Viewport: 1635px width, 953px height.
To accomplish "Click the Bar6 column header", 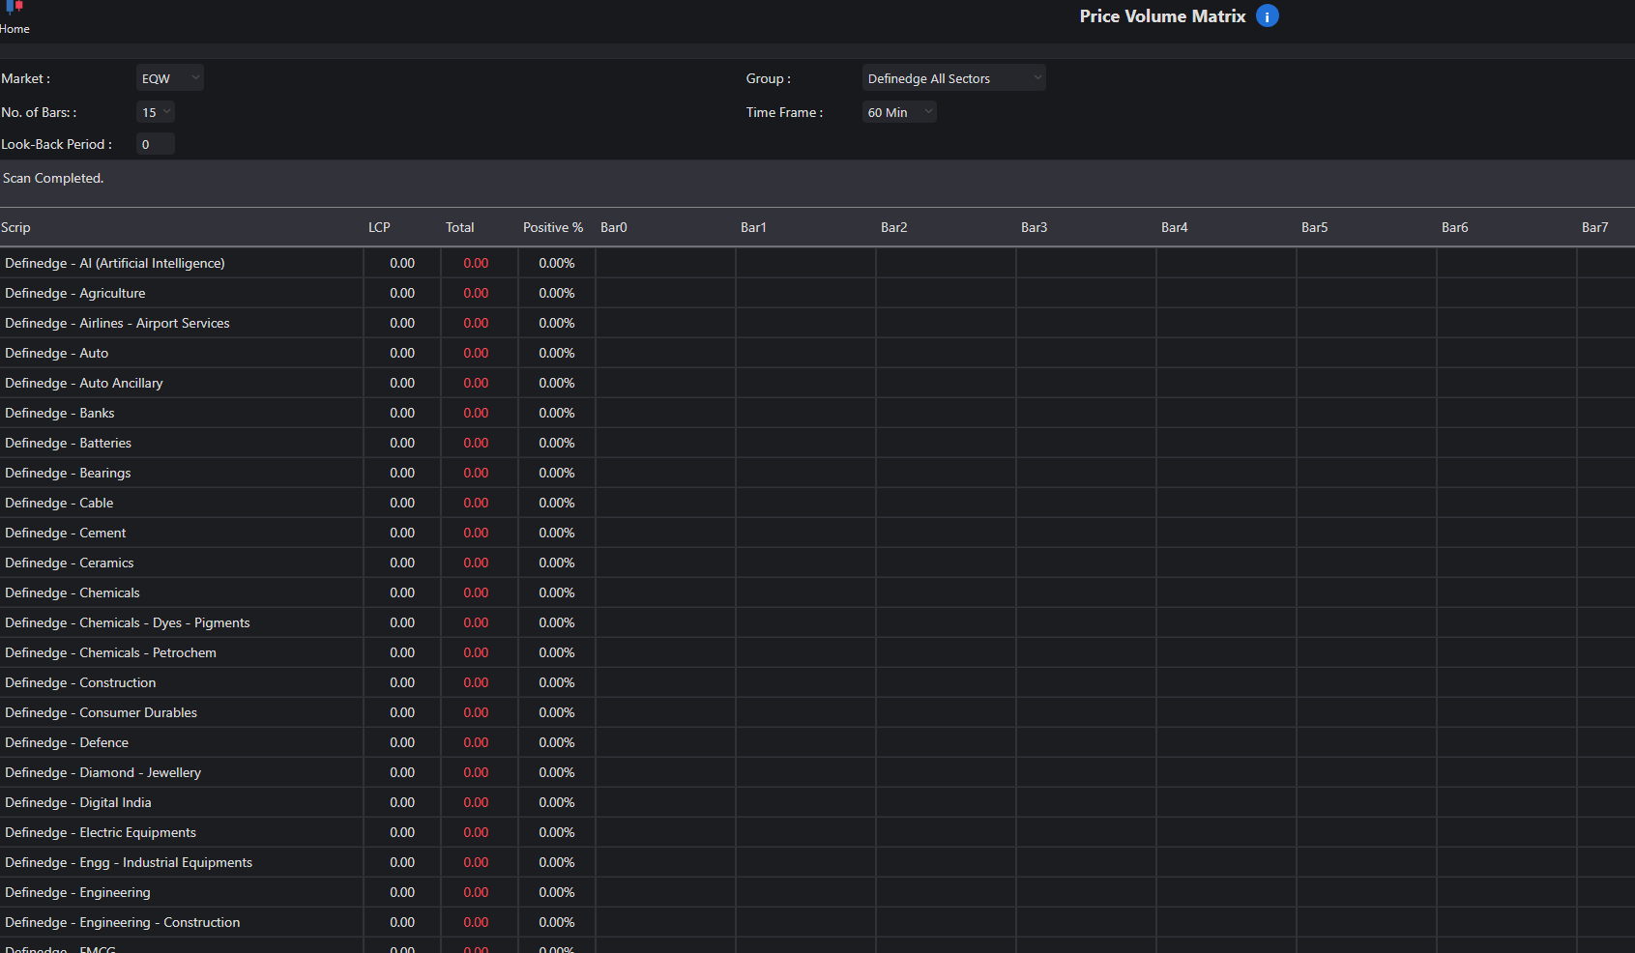I will pyautogui.click(x=1455, y=227).
